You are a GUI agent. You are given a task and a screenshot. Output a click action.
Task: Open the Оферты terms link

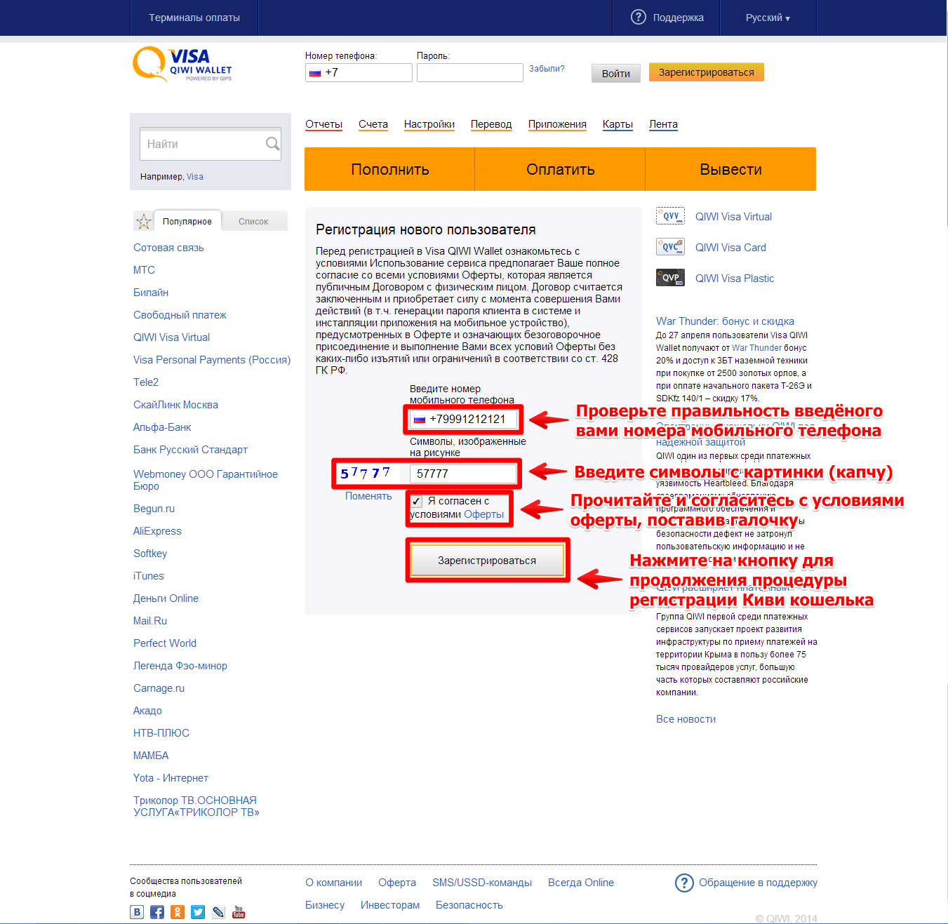point(483,514)
